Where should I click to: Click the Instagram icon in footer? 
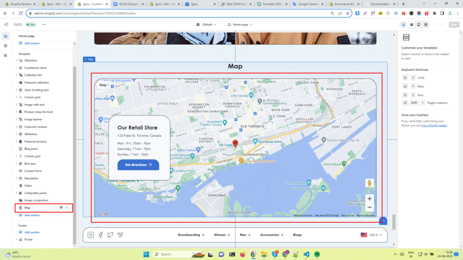(91, 235)
